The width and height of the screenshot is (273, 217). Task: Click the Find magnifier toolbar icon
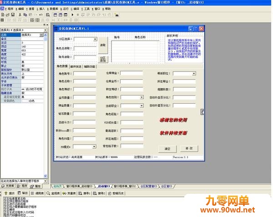pyautogui.click(x=48, y=15)
